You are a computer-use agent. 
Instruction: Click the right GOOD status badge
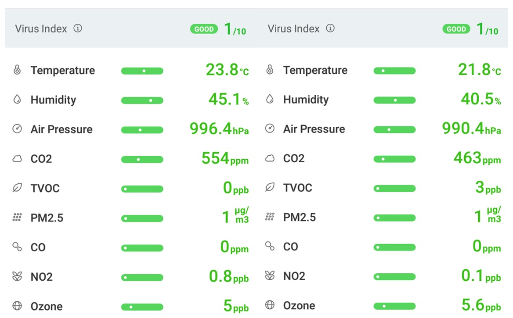pos(456,29)
